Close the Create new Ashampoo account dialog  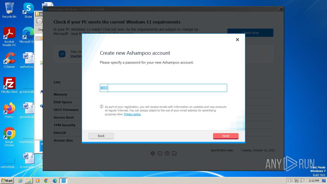point(237,40)
